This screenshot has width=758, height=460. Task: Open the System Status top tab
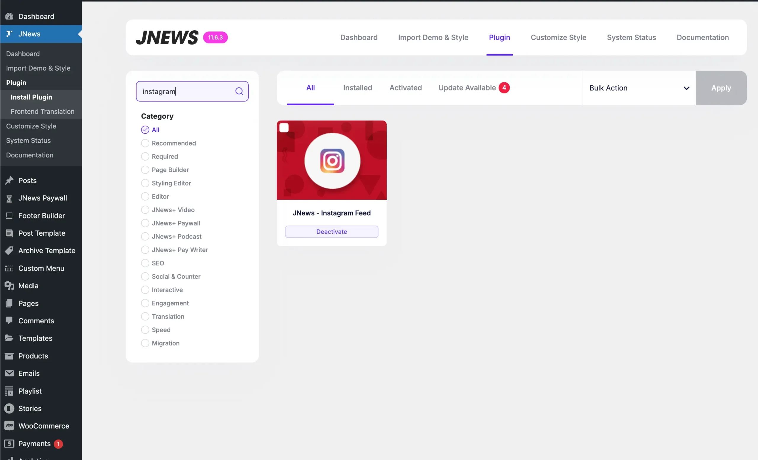click(x=631, y=38)
